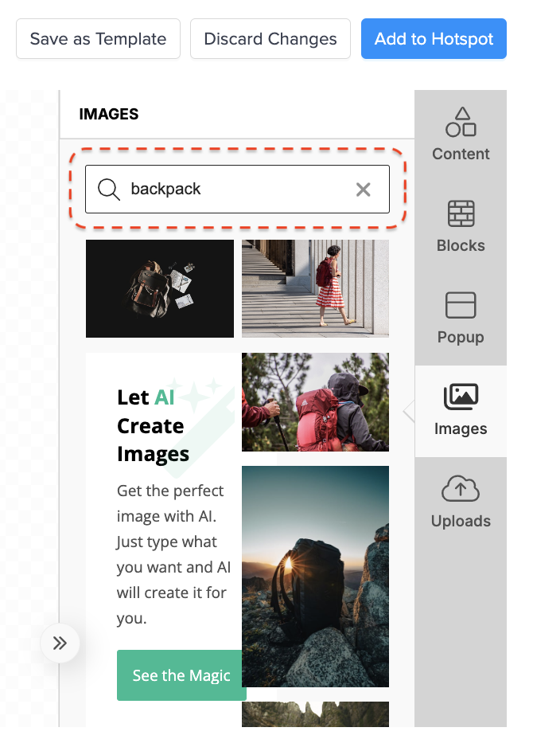Click Save as Template button
Viewport: 533px width, 747px height.
pyautogui.click(x=98, y=39)
